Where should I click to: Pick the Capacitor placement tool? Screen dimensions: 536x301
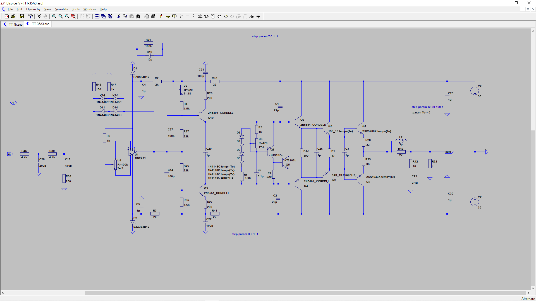coord(187,16)
